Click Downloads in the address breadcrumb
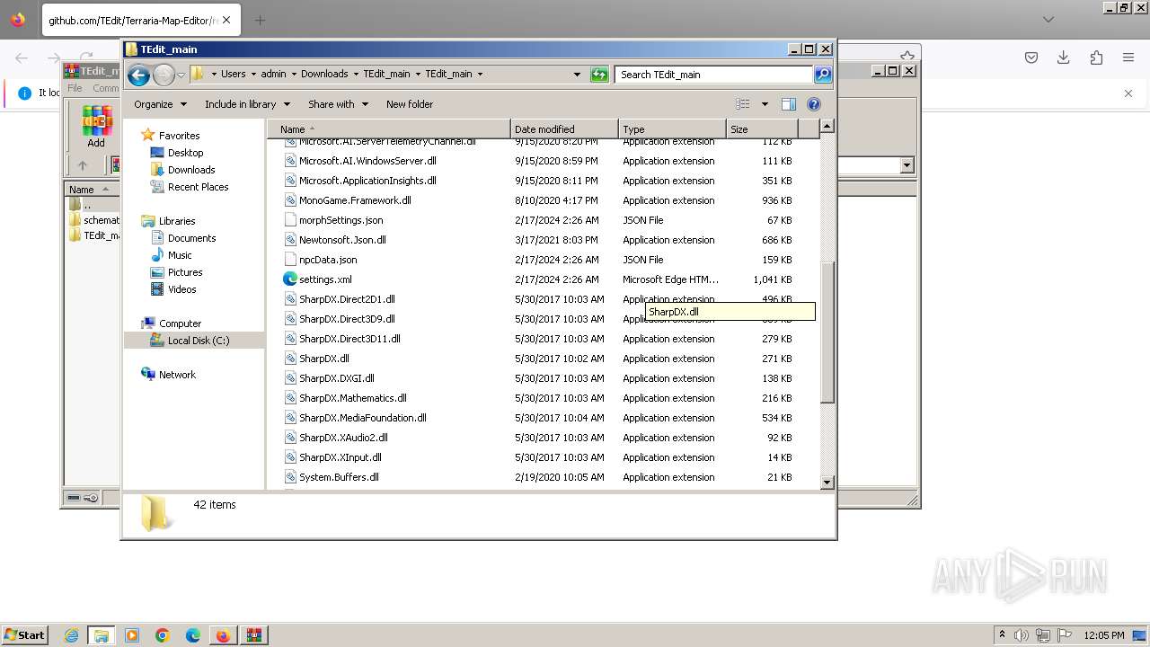Viewport: 1150px width, 647px height. click(x=324, y=75)
